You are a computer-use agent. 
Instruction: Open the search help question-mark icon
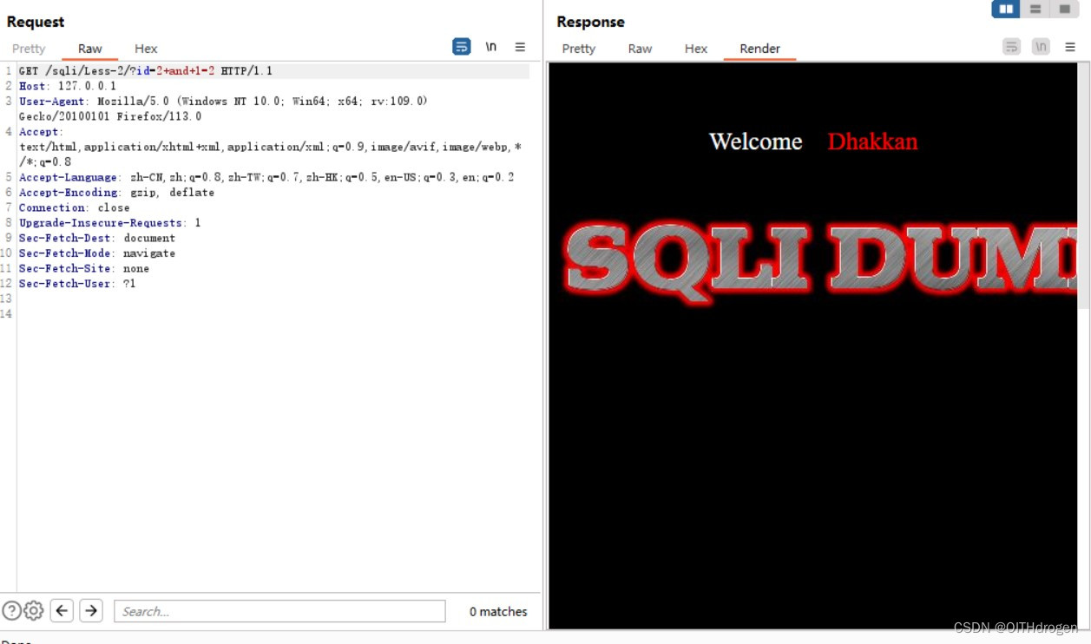click(11, 611)
